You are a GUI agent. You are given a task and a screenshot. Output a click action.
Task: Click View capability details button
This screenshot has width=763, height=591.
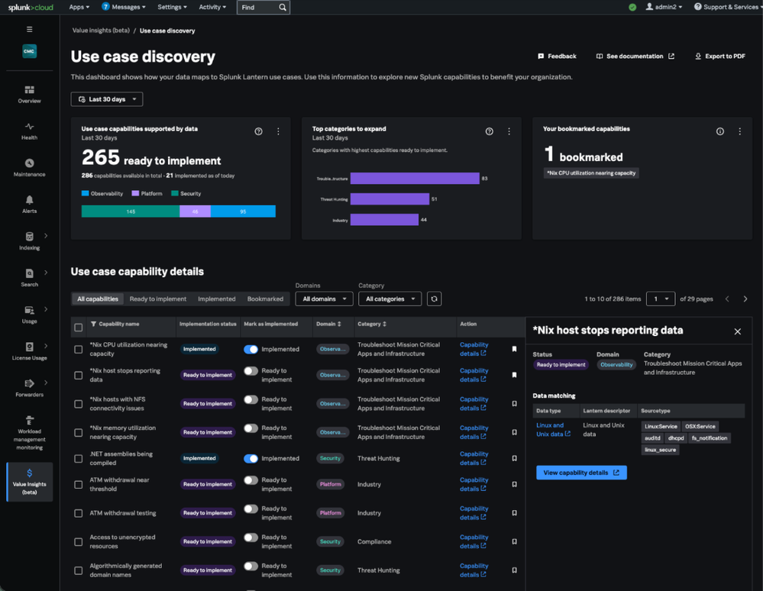pyautogui.click(x=581, y=473)
